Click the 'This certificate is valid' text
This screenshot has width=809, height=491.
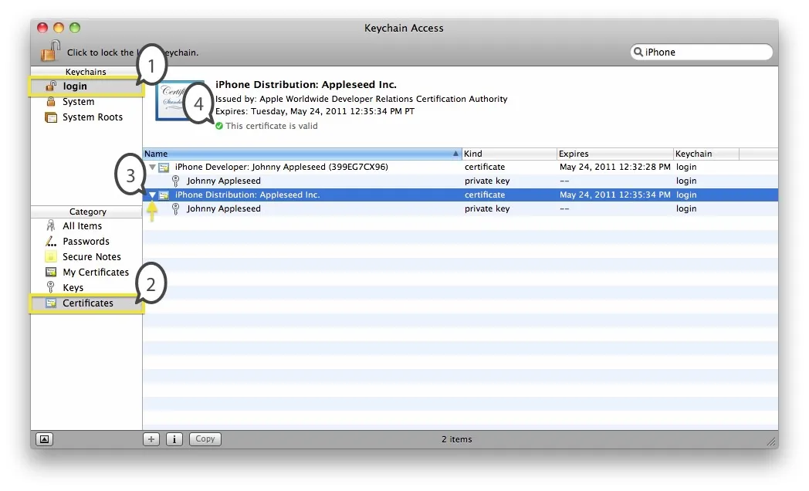coord(272,126)
